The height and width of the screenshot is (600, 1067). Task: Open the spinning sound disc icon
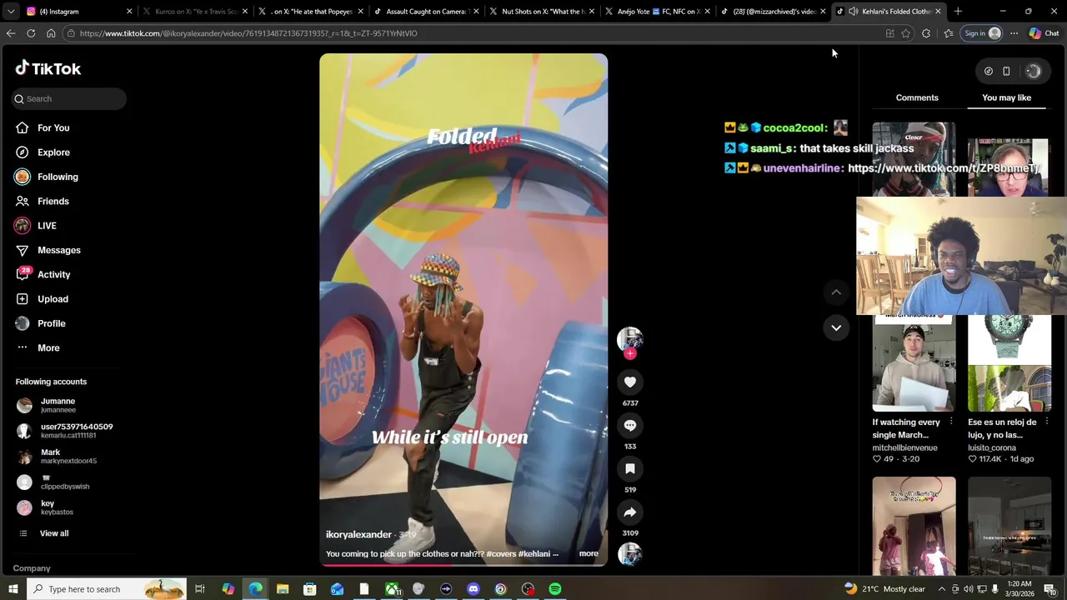point(630,554)
